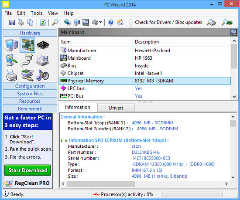Open the Hardware category panel

(x=30, y=33)
